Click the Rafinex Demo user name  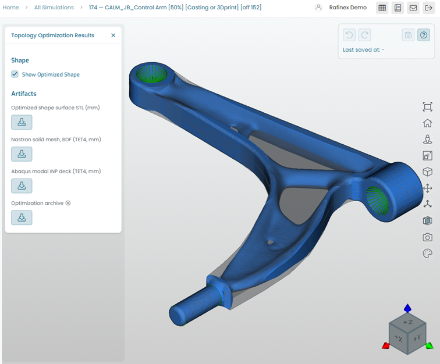click(x=347, y=8)
